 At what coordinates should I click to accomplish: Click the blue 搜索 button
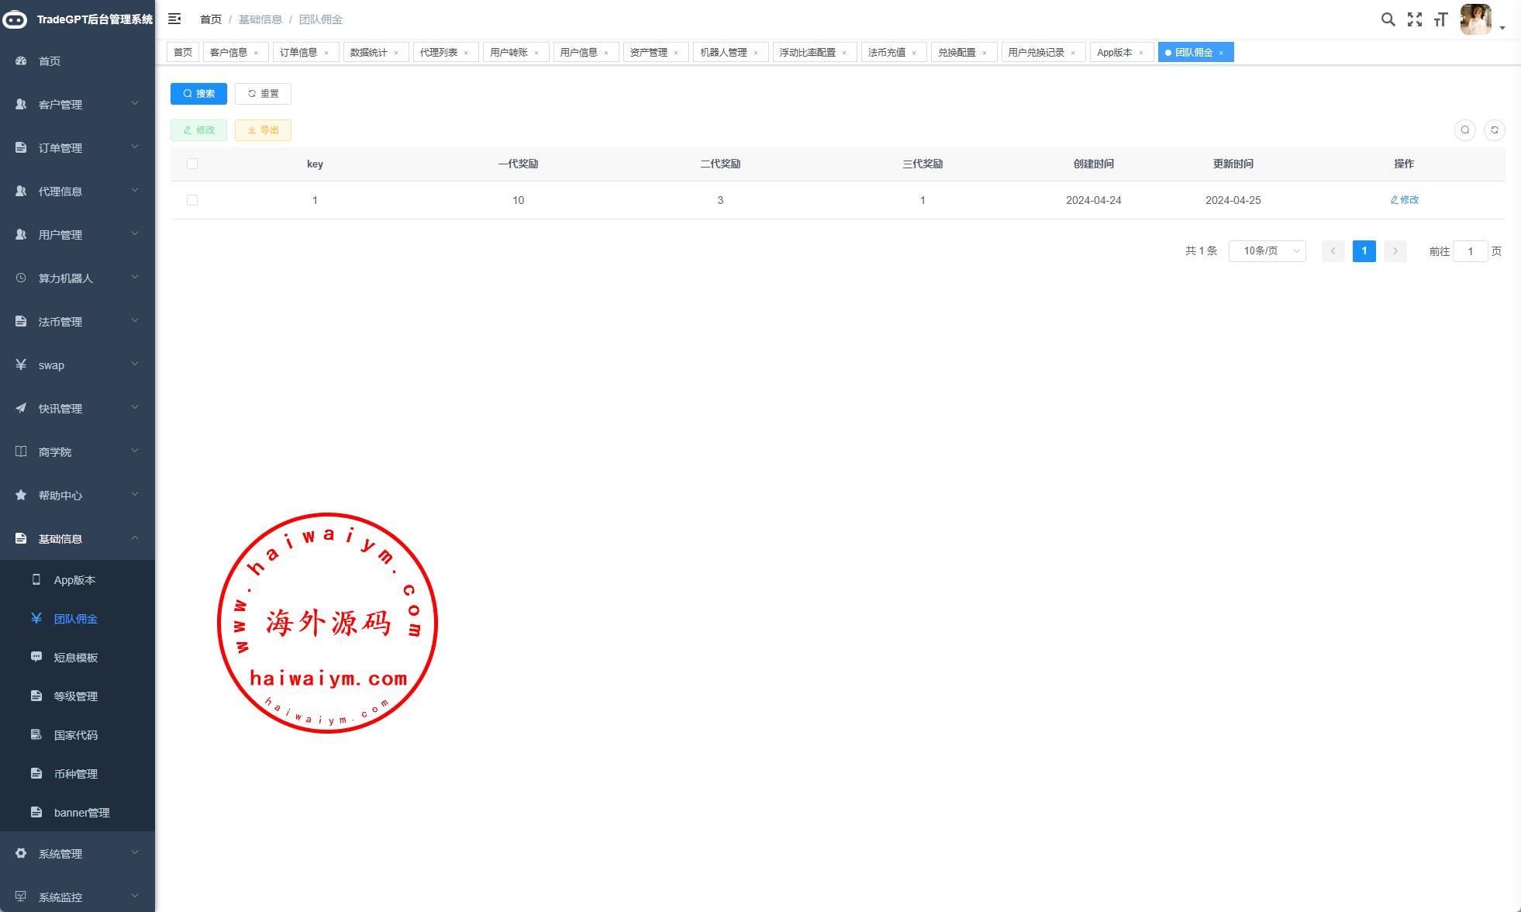[x=198, y=94]
